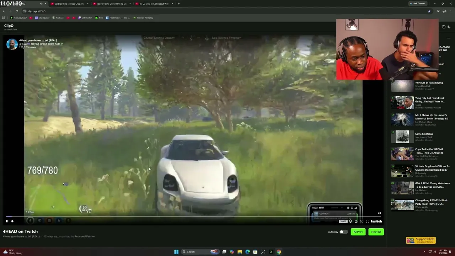Close the Bloodline Kidnaps Croc tab
Image resolution: width=455 pixels, height=256 pixels.
point(88,4)
